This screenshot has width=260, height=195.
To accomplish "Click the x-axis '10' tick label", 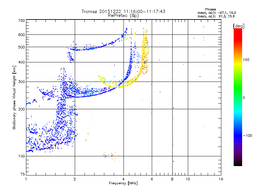I will 188,179.
